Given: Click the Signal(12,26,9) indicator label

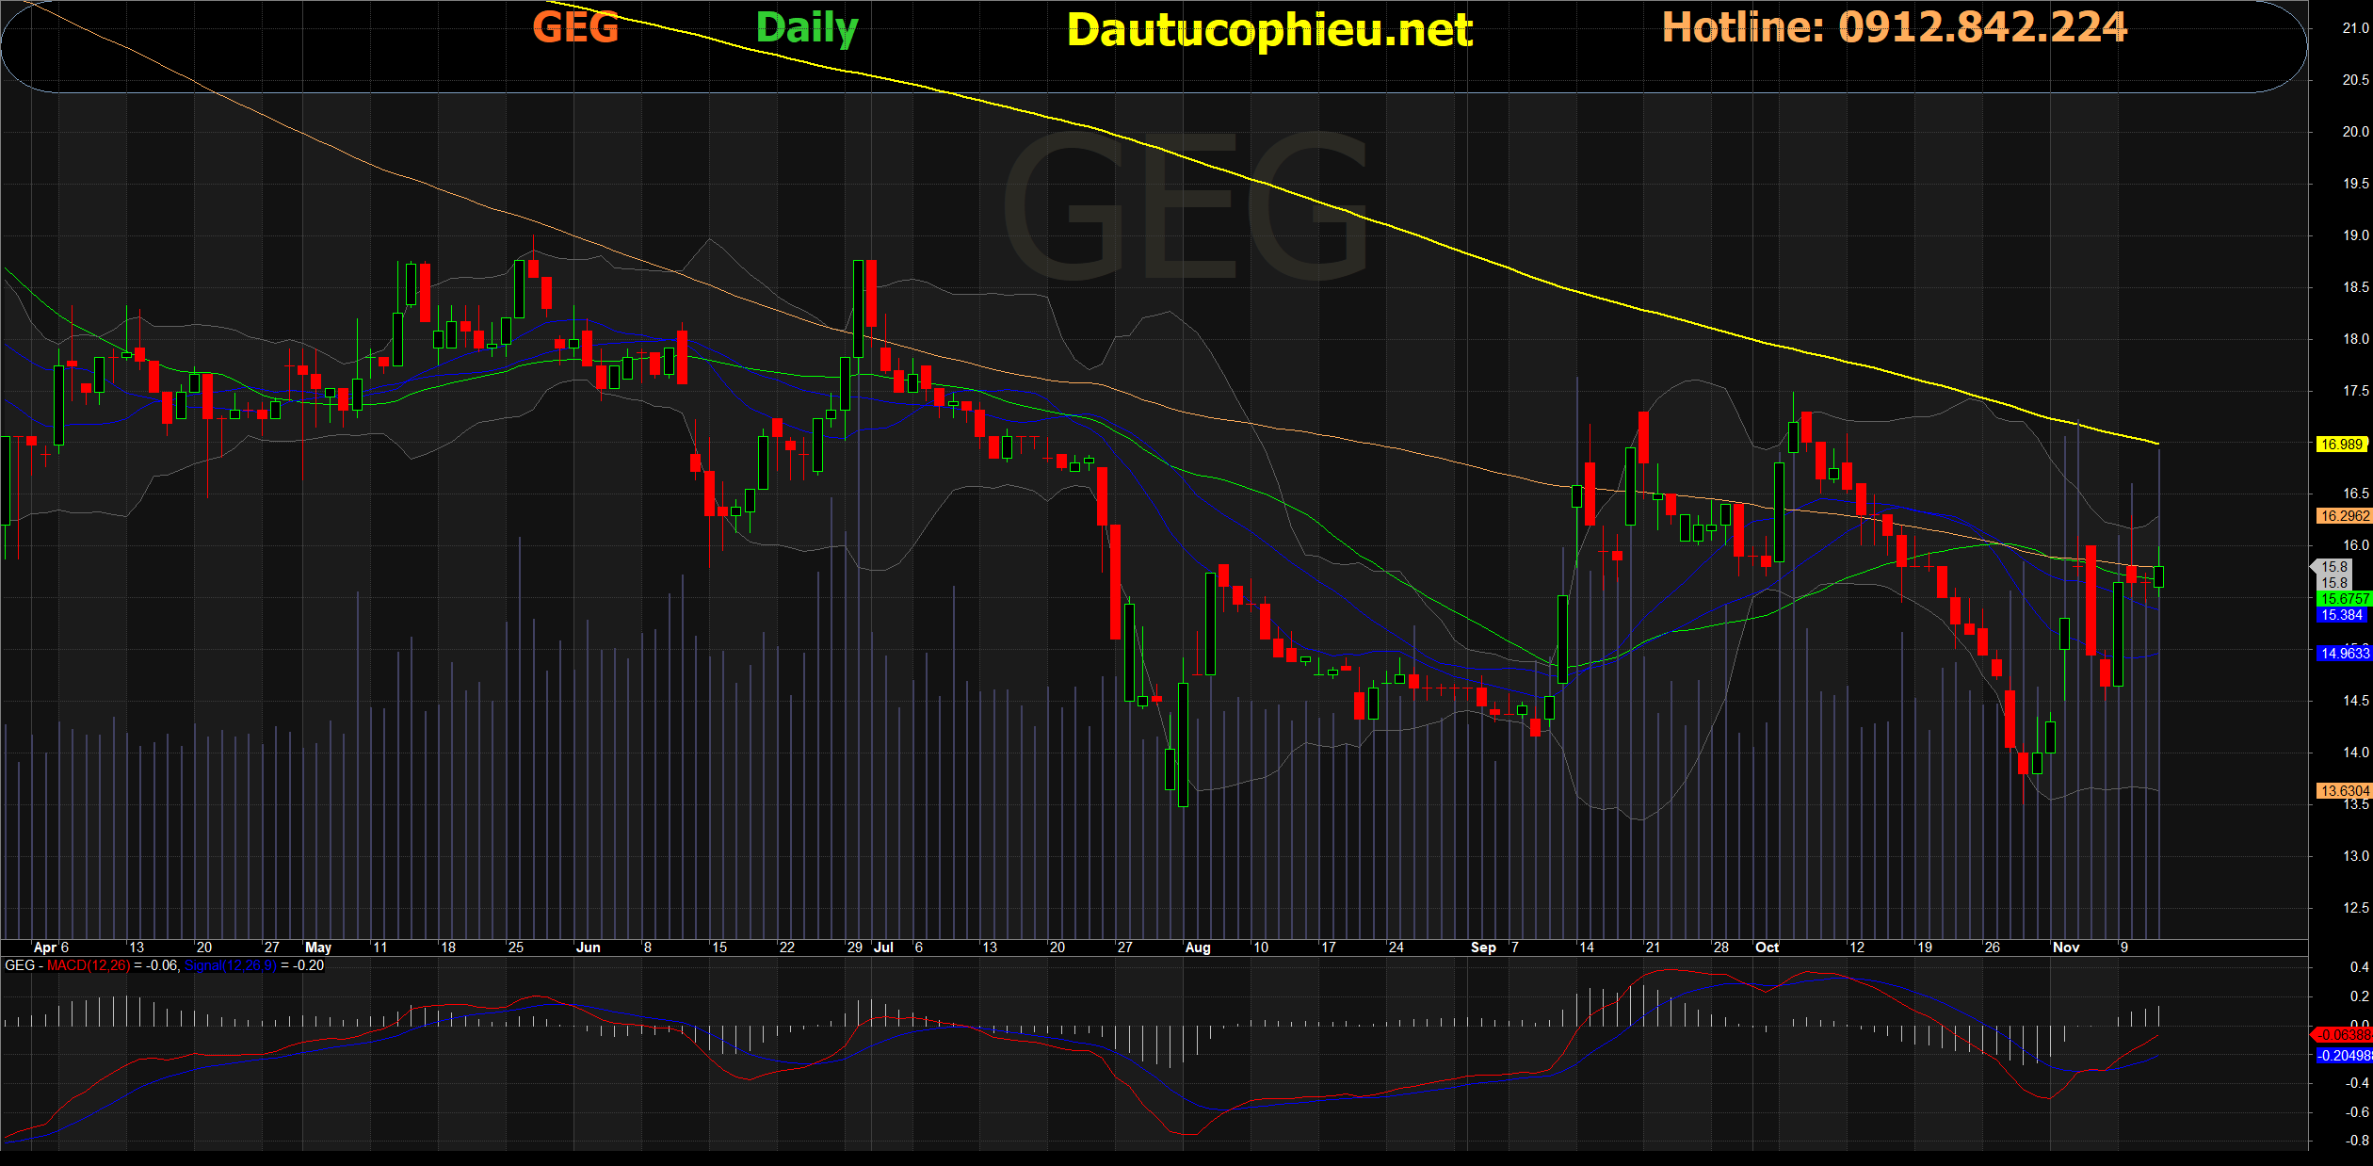Looking at the screenshot, I should point(231,965).
